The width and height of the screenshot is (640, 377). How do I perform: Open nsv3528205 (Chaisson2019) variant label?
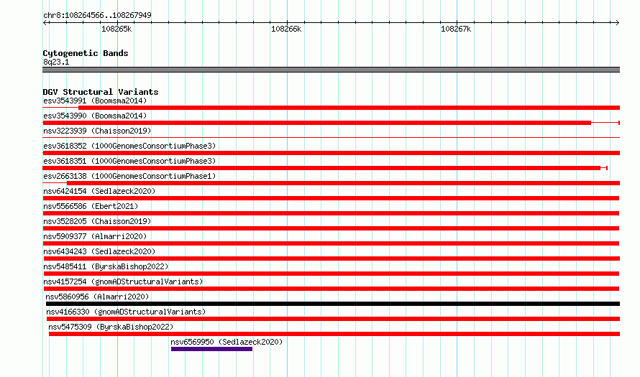97,221
